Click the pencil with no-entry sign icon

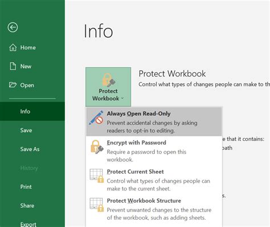click(96, 118)
